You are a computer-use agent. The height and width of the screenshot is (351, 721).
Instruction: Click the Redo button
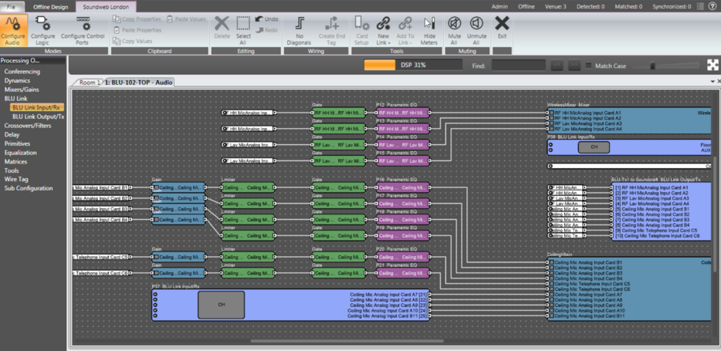266,30
